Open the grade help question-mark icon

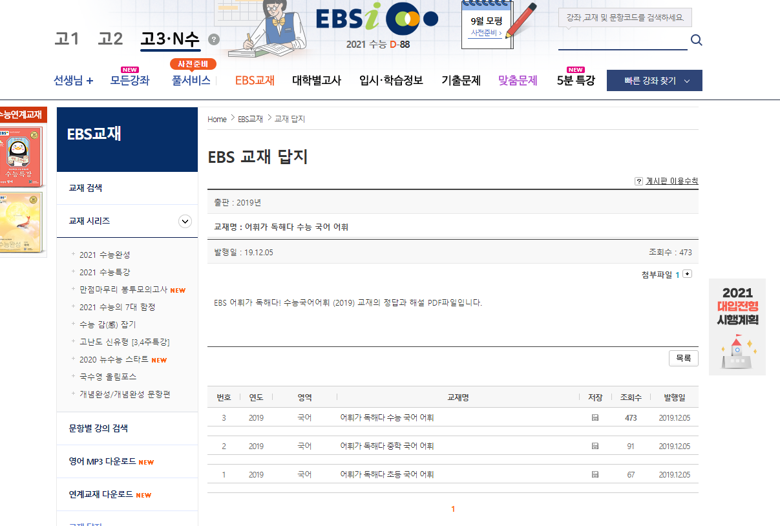(x=214, y=39)
